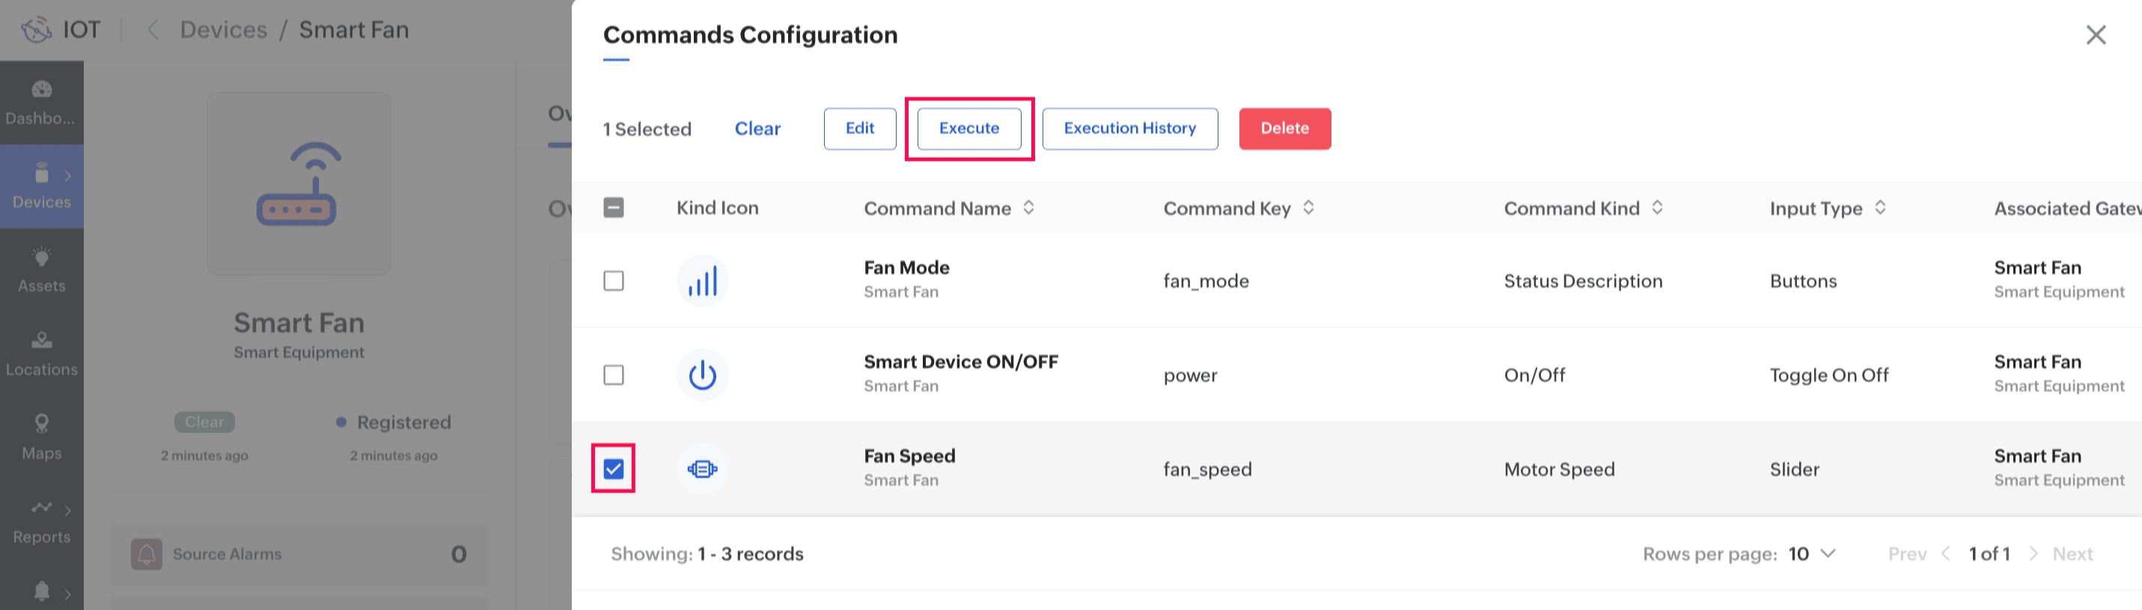Image resolution: width=2142 pixels, height=610 pixels.
Task: Click the Execute button
Action: click(968, 128)
